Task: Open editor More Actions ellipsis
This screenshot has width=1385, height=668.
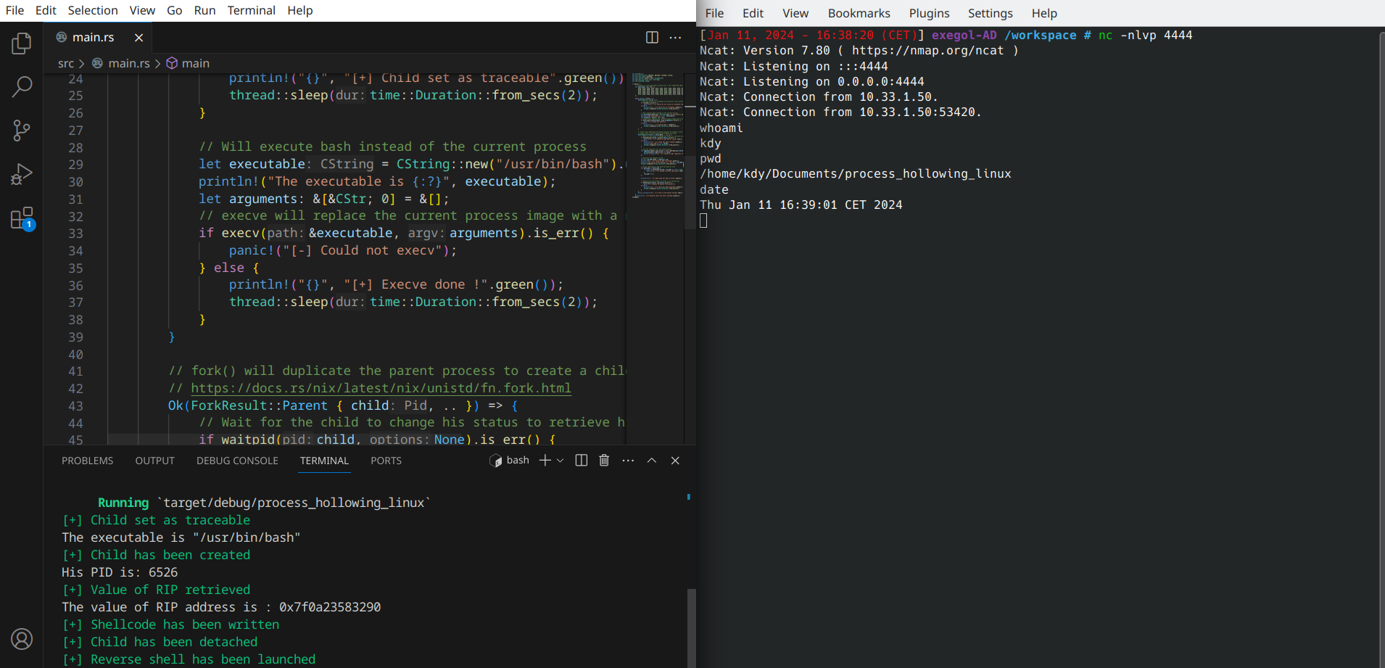Action: 675,38
